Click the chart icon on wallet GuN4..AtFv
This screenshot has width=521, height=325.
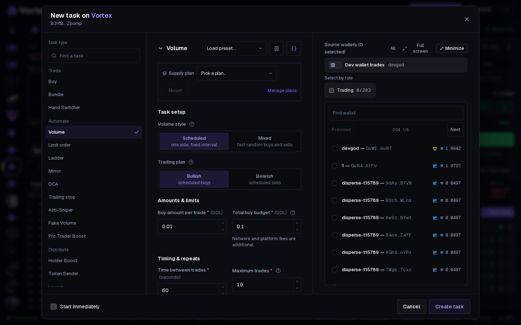point(435,166)
